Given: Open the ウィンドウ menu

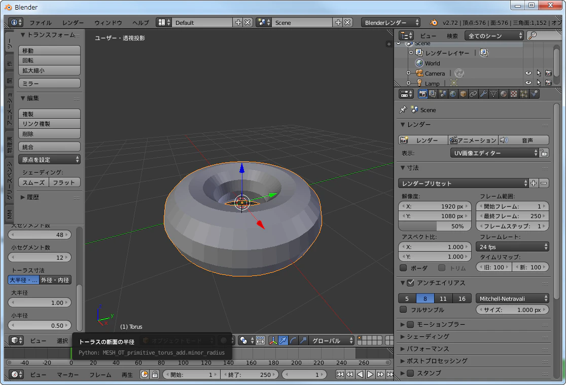Looking at the screenshot, I should tap(109, 22).
